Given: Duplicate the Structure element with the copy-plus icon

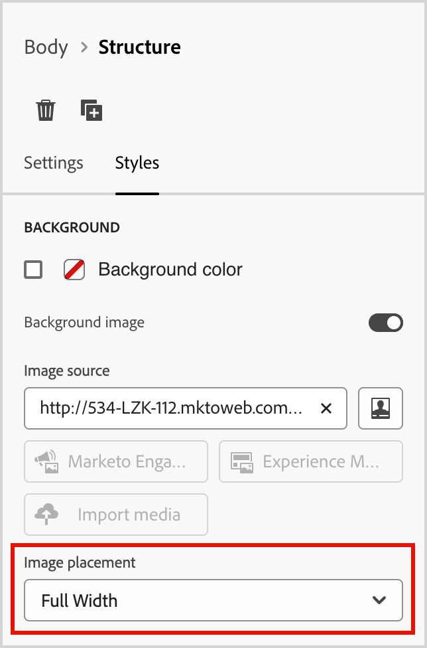Looking at the screenshot, I should (x=92, y=110).
